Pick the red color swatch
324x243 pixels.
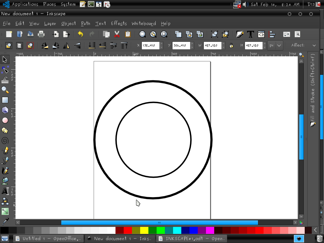[x=128, y=230]
